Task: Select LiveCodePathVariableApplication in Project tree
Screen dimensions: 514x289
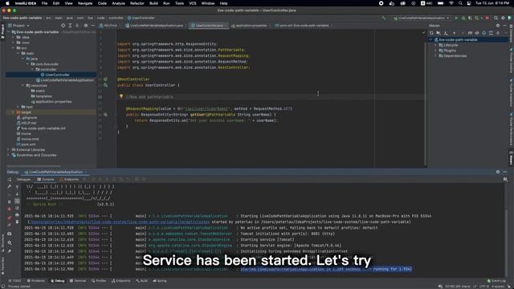Action: (65, 80)
